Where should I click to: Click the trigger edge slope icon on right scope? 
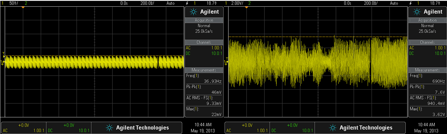pos(411,3)
